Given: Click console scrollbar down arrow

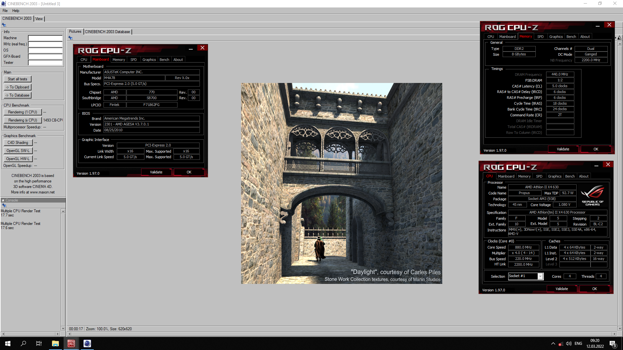Looking at the screenshot, I should [x=63, y=328].
